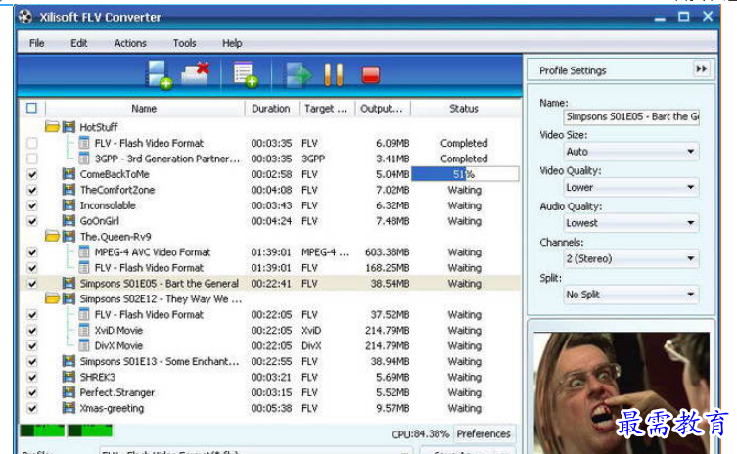Sort by the Output column header

[x=382, y=108]
